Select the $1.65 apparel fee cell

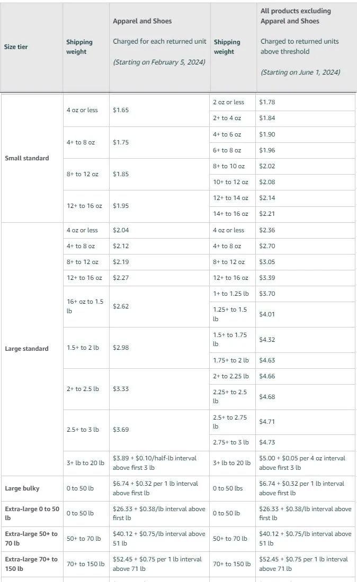(x=121, y=110)
